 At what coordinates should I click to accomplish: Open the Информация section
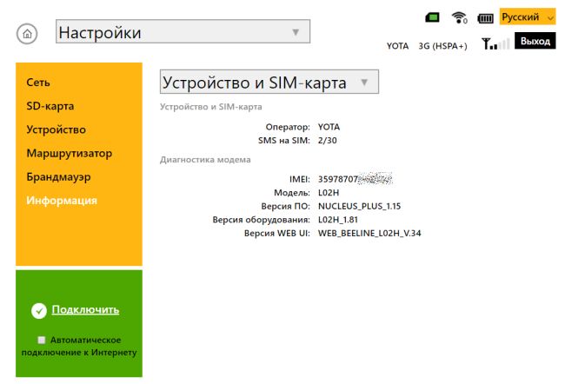pyautogui.click(x=62, y=200)
